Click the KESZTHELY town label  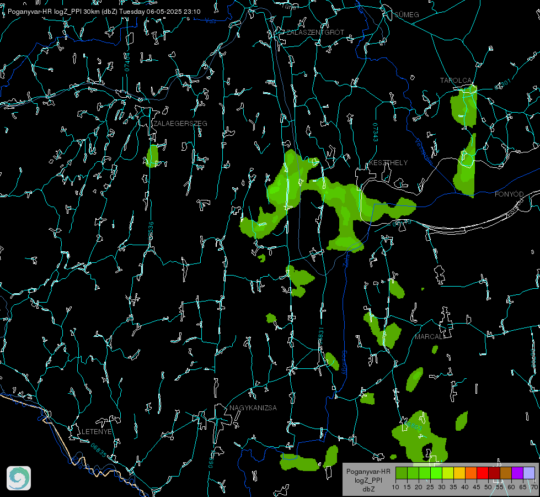pos(388,163)
